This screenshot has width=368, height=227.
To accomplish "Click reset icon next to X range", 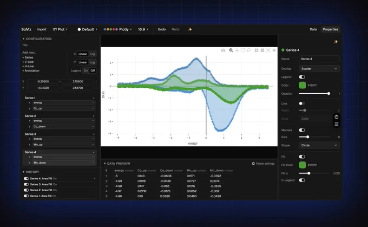I will point(96,82).
